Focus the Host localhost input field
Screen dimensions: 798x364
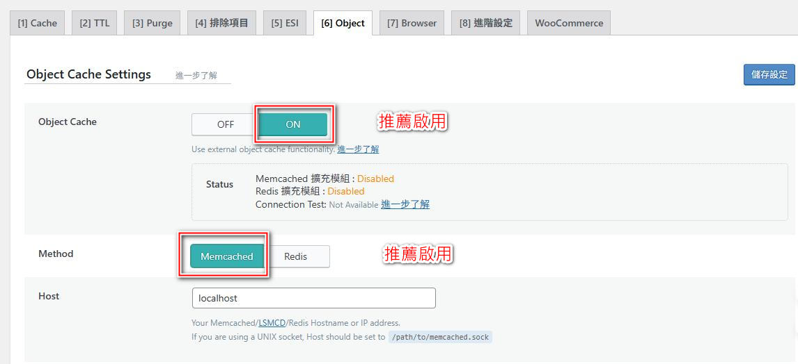click(x=313, y=298)
